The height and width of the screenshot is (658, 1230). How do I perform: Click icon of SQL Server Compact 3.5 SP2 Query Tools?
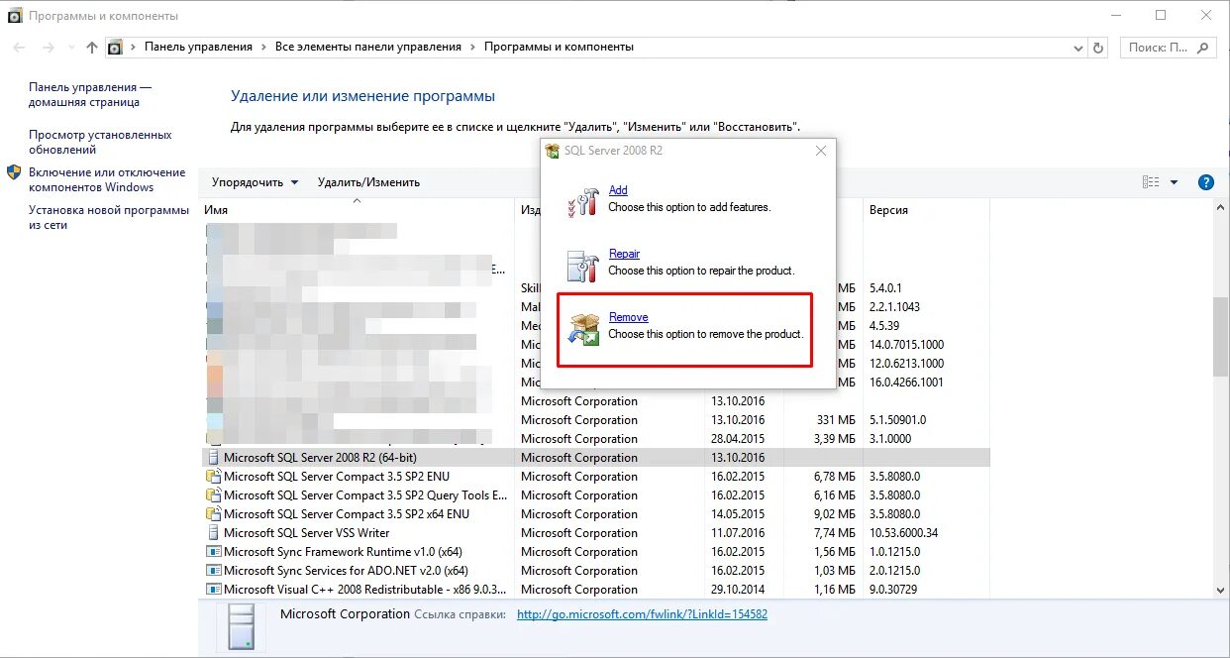[212, 495]
